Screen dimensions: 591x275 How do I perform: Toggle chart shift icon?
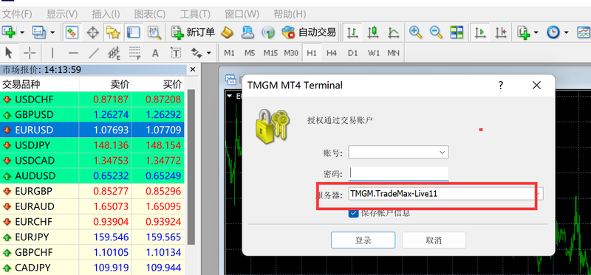tap(501, 32)
